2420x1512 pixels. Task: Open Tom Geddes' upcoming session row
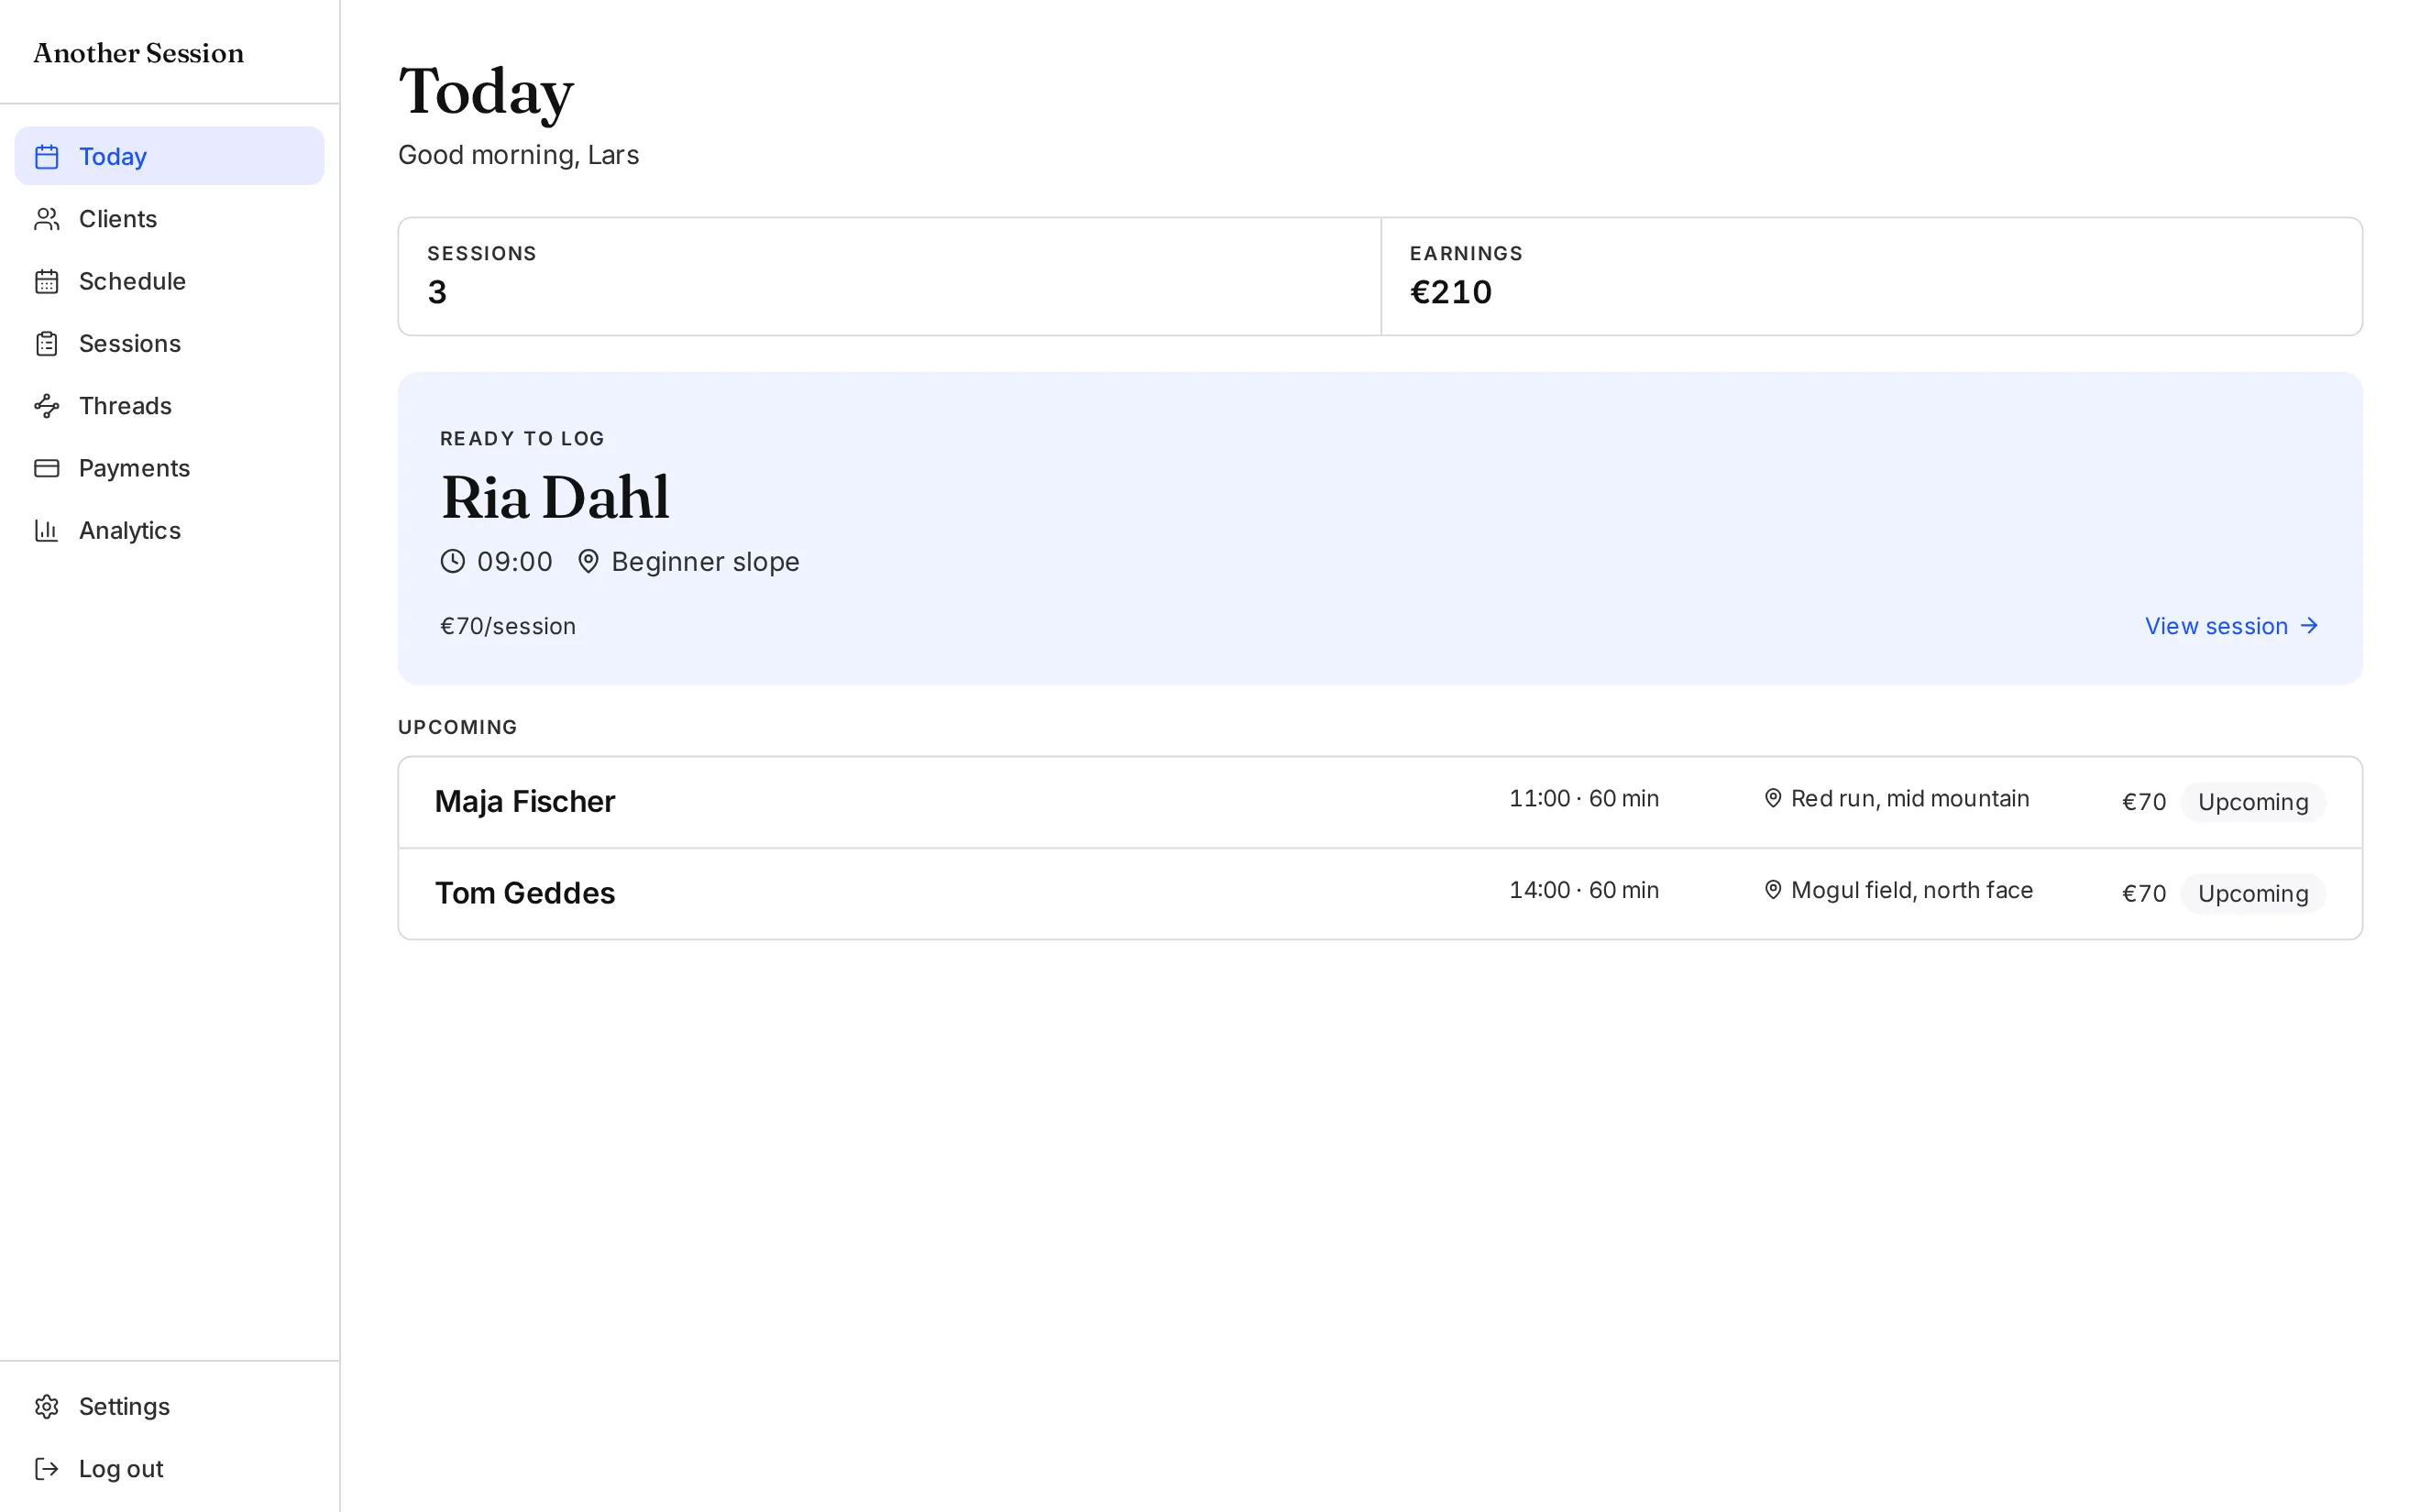pyautogui.click(x=1380, y=894)
